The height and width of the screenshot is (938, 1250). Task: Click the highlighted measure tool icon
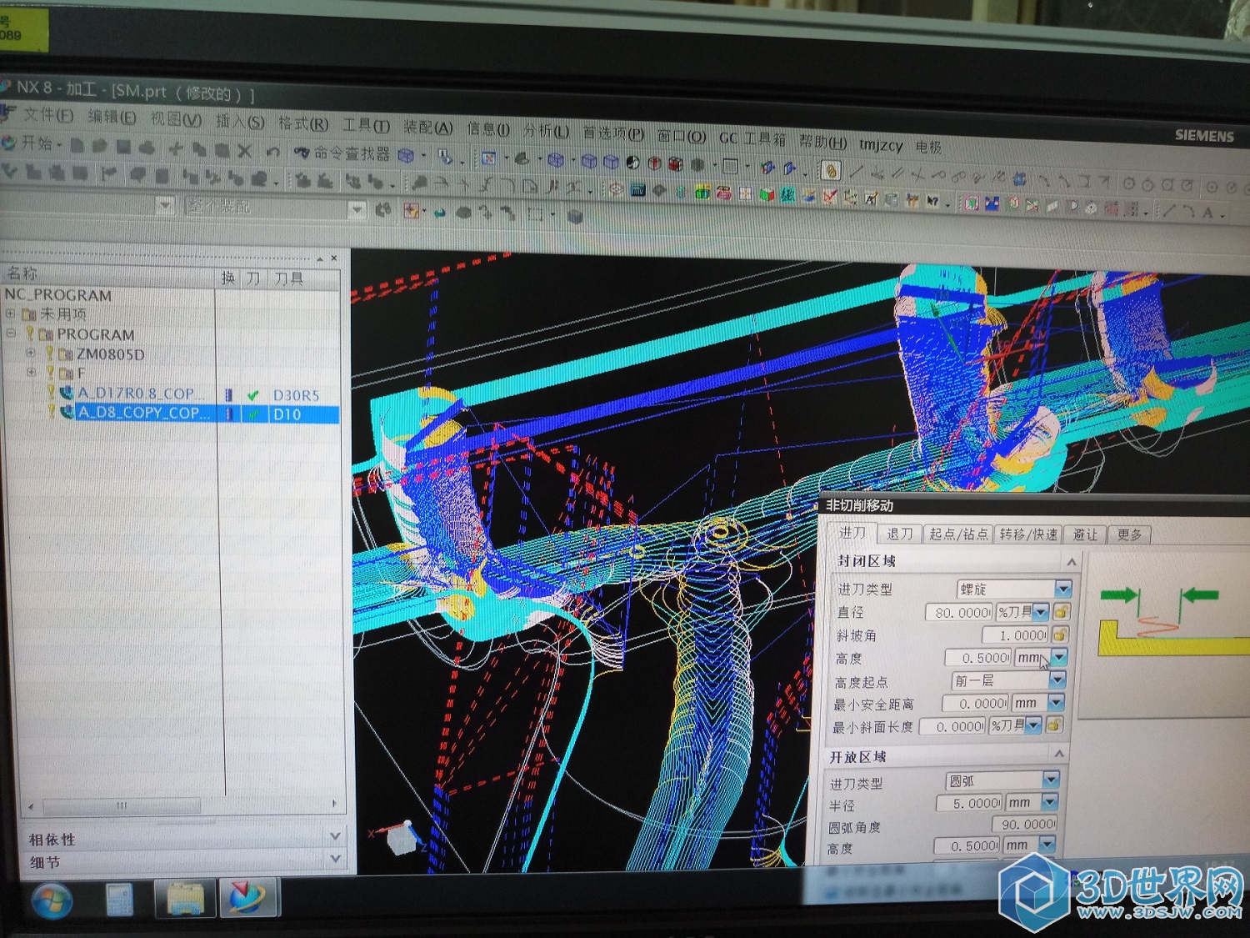(830, 170)
